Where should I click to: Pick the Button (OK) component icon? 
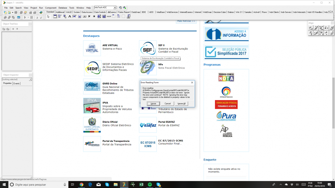(x=84, y=17)
